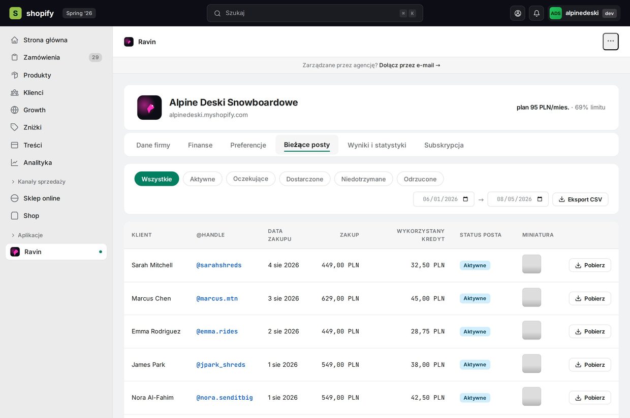The height and width of the screenshot is (418, 630).
Task: Click the Zniżki discount icon
Action: 15,127
